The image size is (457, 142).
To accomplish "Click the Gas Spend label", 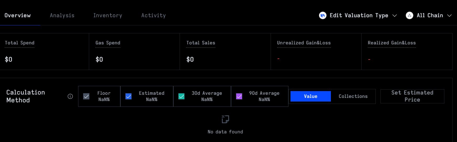I will click(x=108, y=43).
